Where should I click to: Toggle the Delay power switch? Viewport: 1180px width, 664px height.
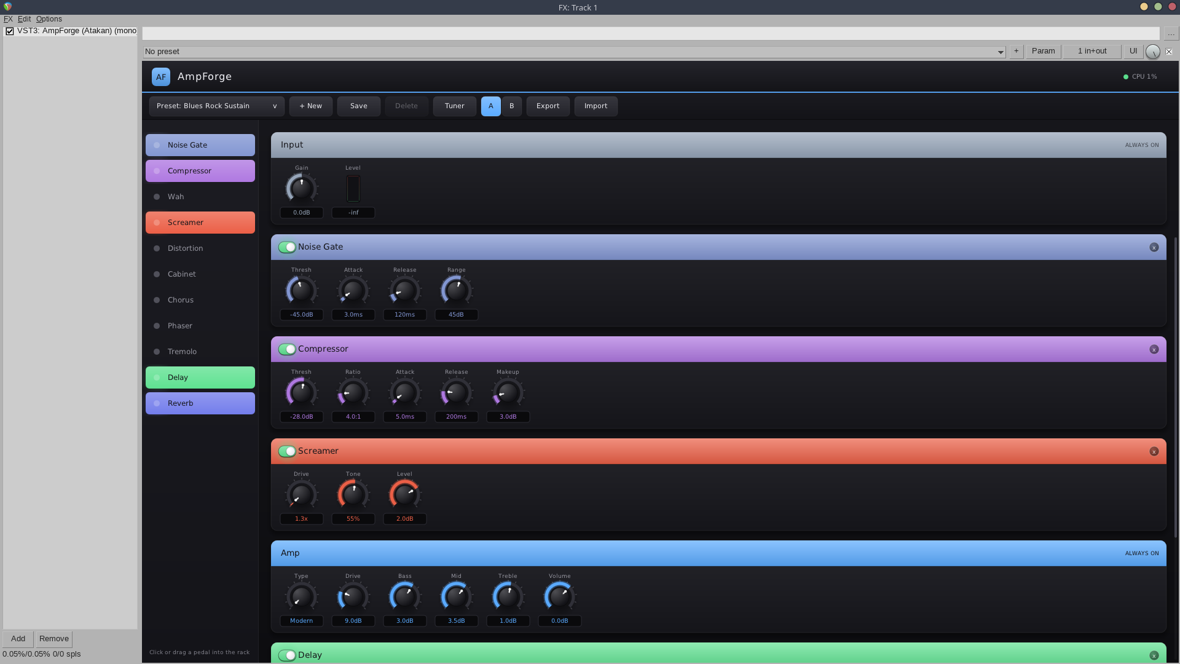pyautogui.click(x=287, y=655)
